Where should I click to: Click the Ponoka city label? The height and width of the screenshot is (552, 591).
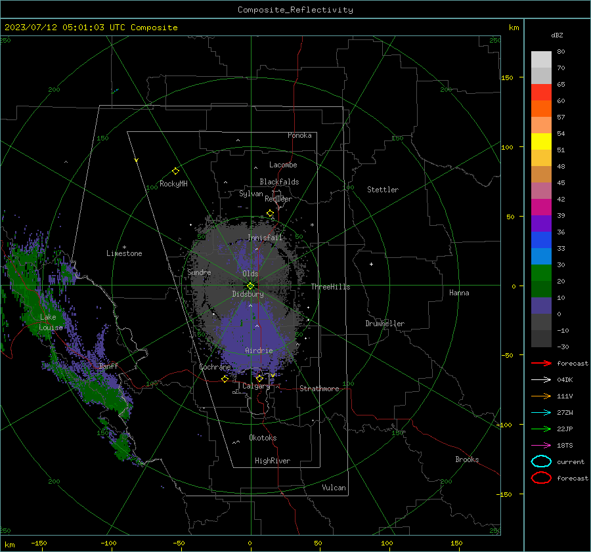coord(299,135)
